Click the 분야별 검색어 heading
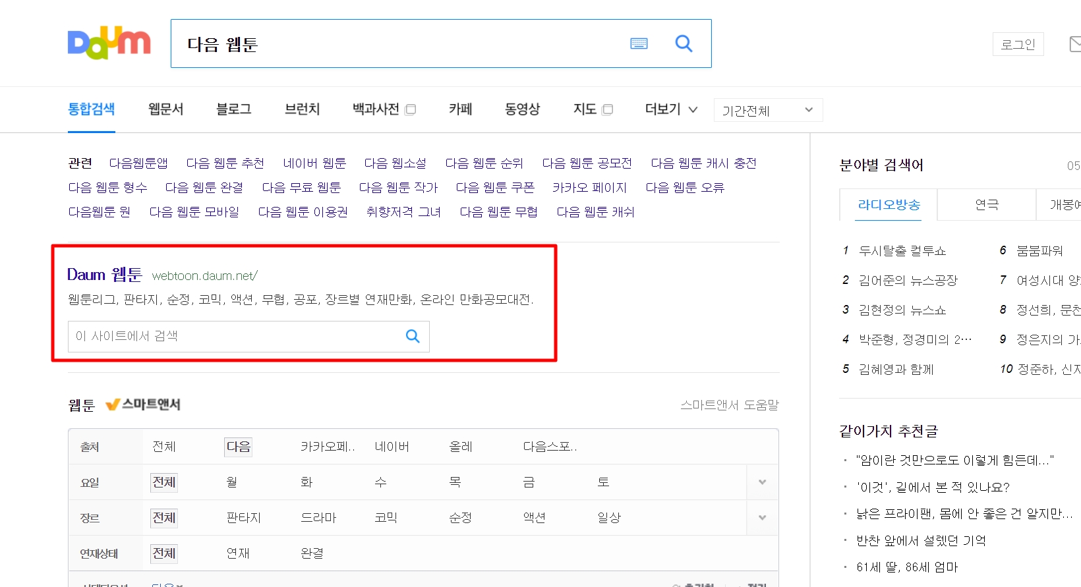This screenshot has width=1081, height=587. point(881,165)
